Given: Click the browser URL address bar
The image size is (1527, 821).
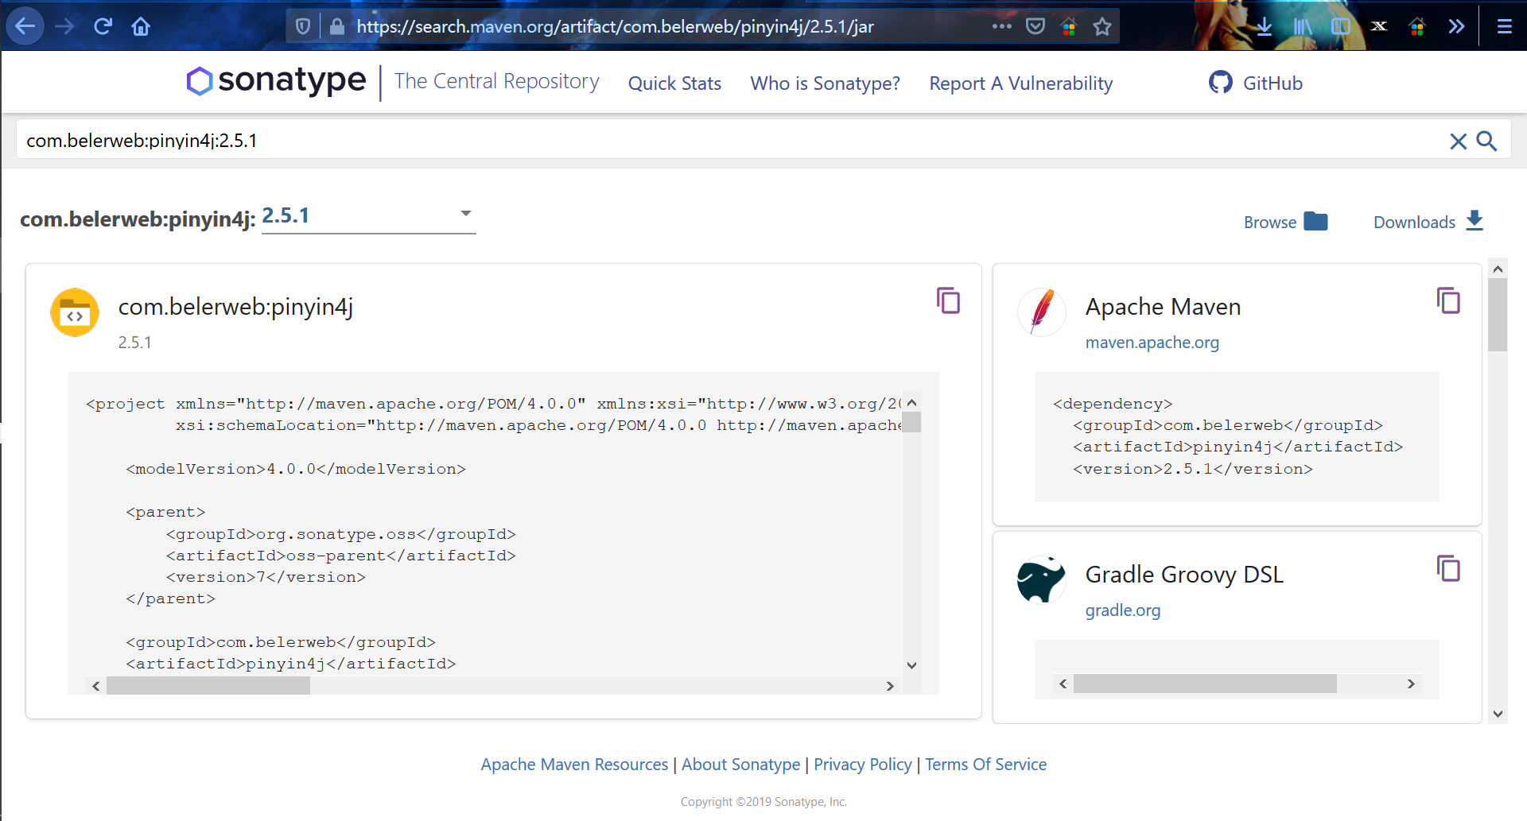Looking at the screenshot, I should tap(668, 27).
